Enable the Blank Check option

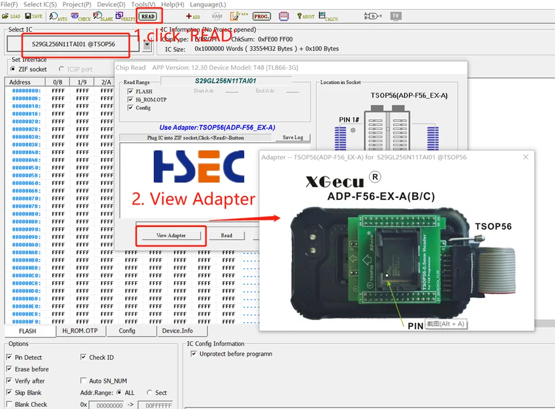pos(9,404)
